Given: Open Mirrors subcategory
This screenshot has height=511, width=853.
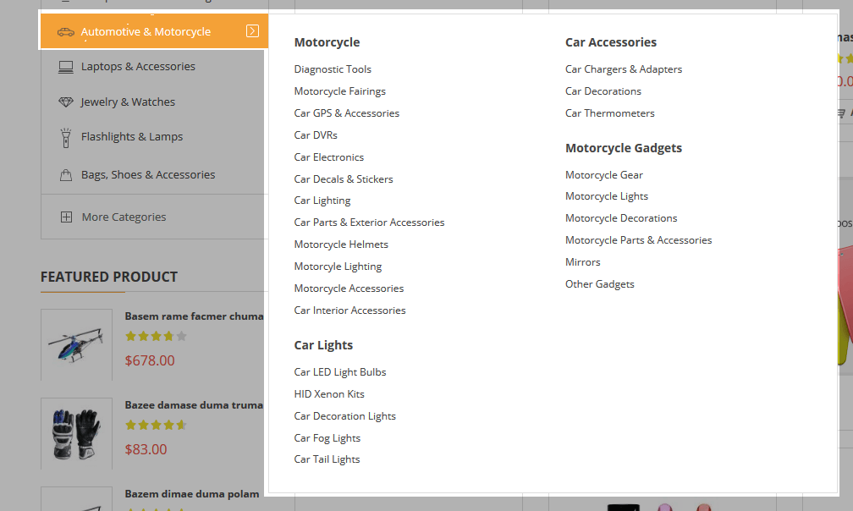Looking at the screenshot, I should click(582, 262).
